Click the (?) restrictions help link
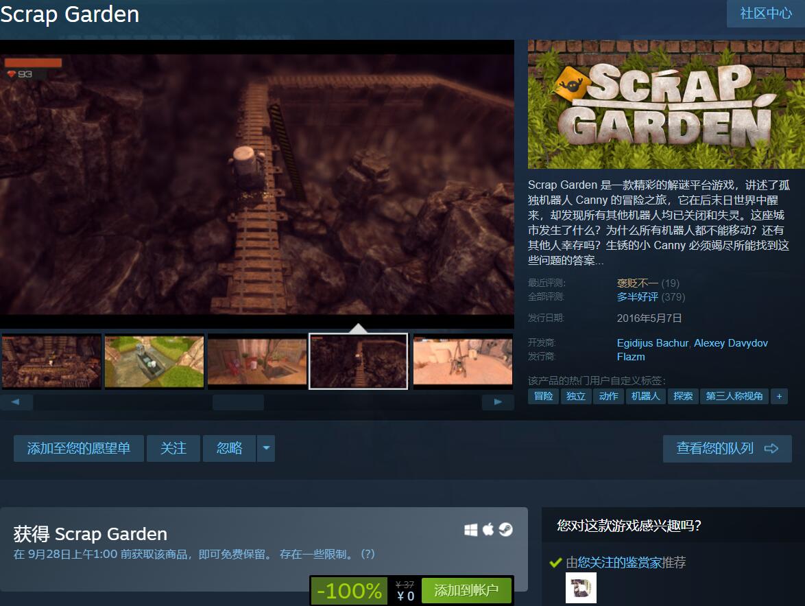The width and height of the screenshot is (805, 606). [368, 554]
